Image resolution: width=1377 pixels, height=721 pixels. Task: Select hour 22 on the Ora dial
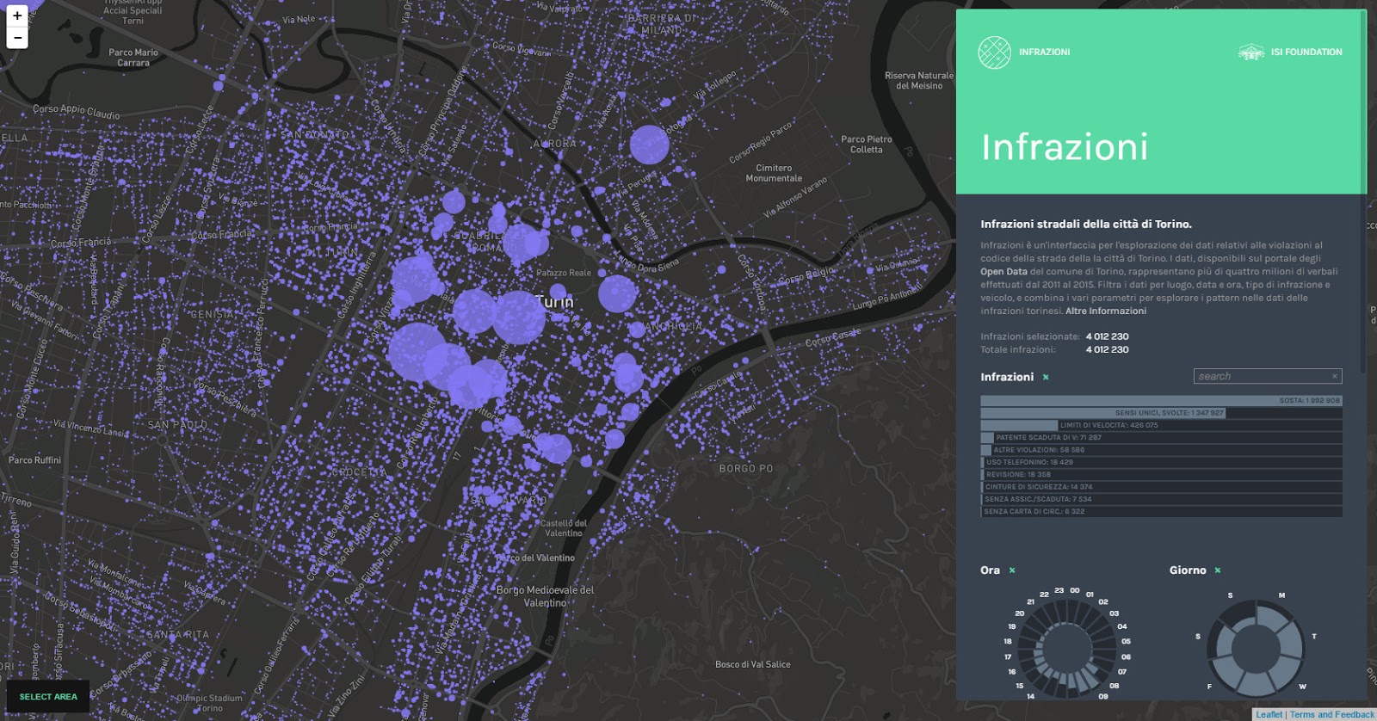tap(1044, 595)
